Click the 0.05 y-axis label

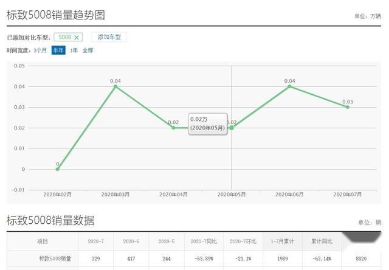19,66
